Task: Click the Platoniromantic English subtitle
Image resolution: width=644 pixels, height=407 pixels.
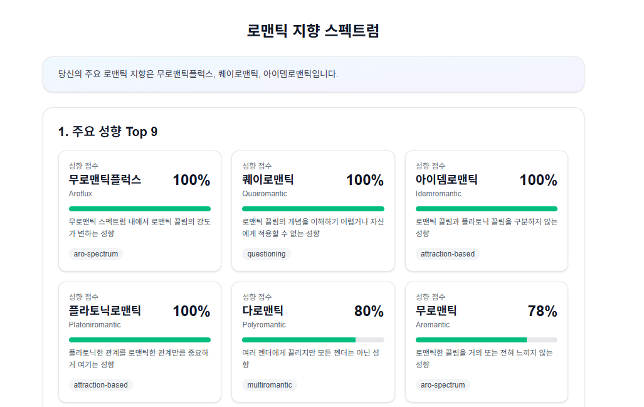Action: coord(95,325)
